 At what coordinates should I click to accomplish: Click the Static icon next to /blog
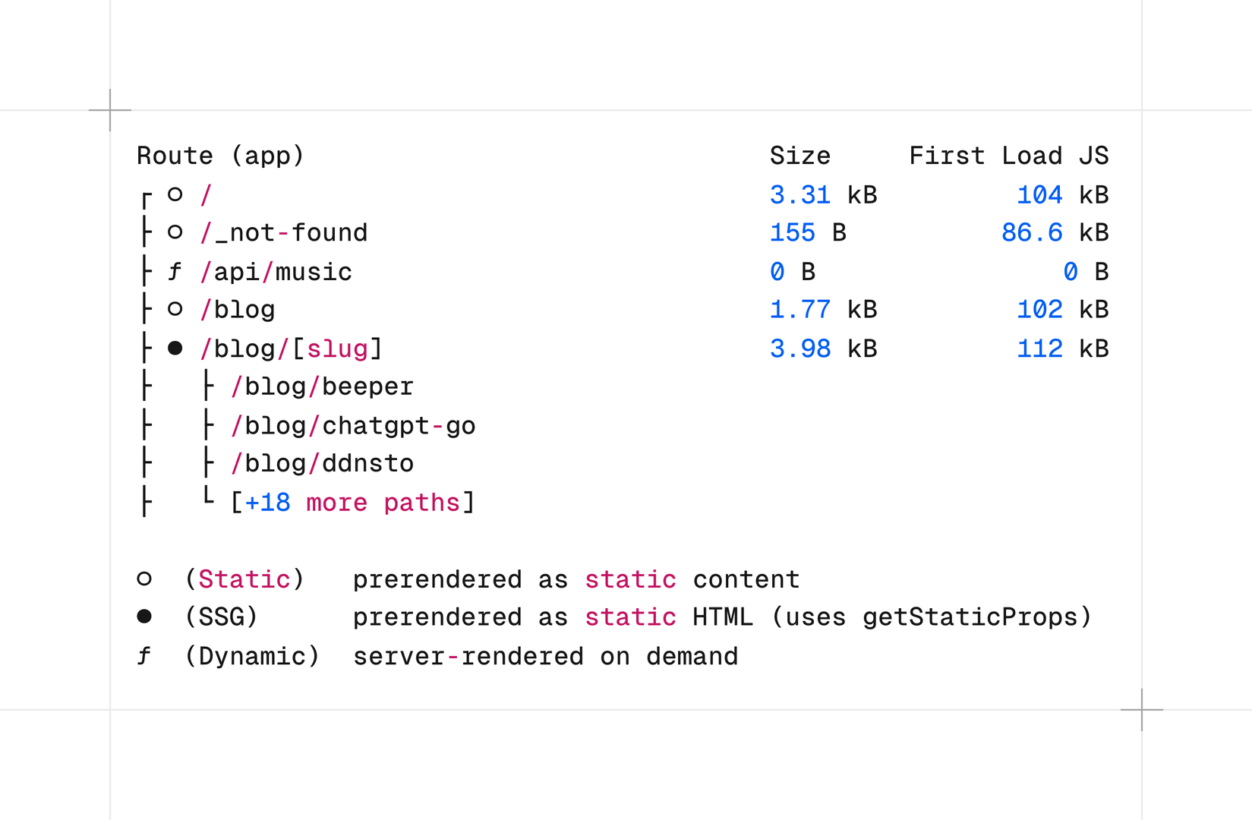coord(175,309)
